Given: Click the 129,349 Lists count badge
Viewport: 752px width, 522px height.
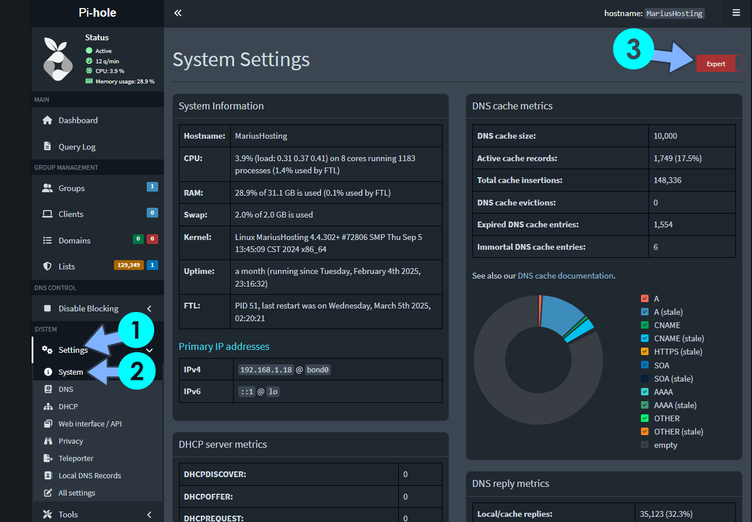Looking at the screenshot, I should pos(129,265).
